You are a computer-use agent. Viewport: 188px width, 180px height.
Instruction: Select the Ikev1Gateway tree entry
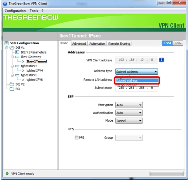coord(31,57)
